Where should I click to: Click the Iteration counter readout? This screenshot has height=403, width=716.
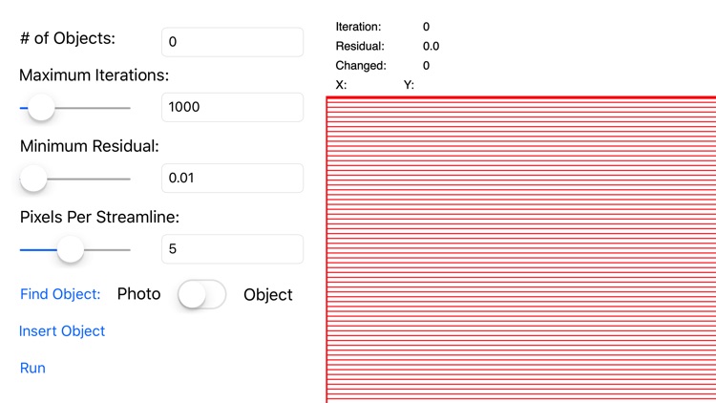tap(426, 27)
